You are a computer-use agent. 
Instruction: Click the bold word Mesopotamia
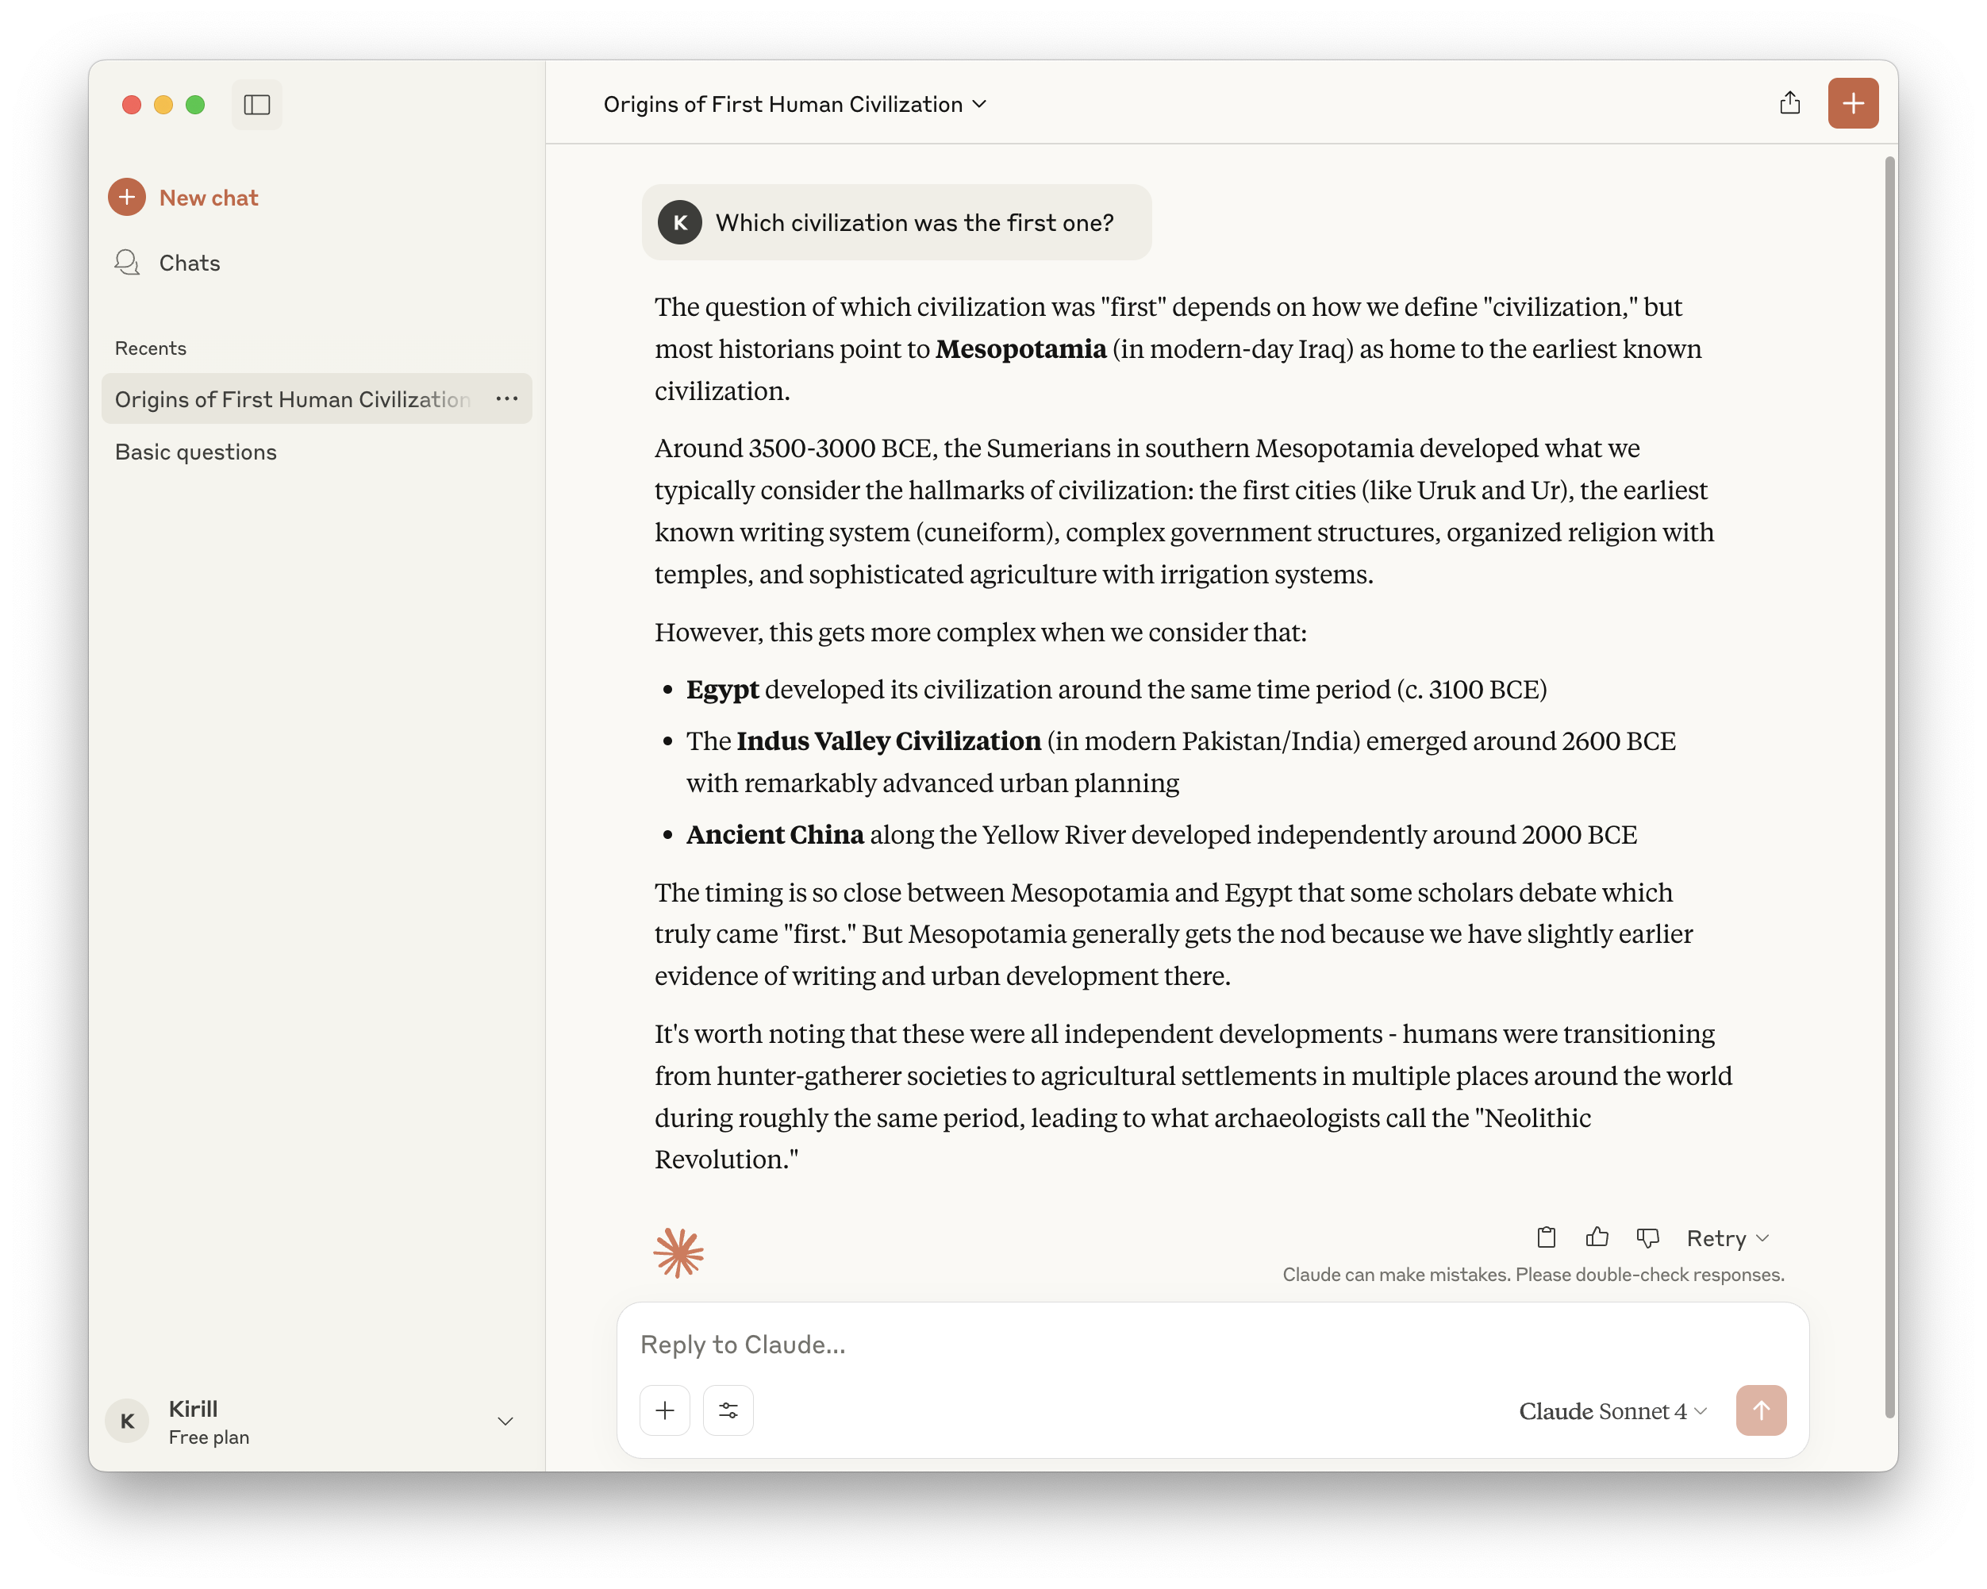(x=1020, y=348)
